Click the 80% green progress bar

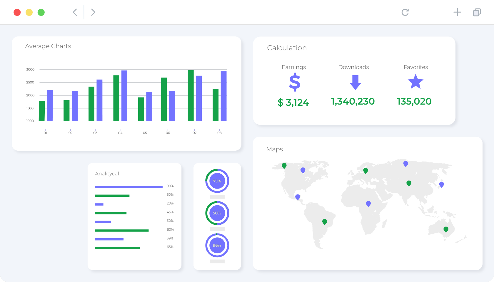122,231
